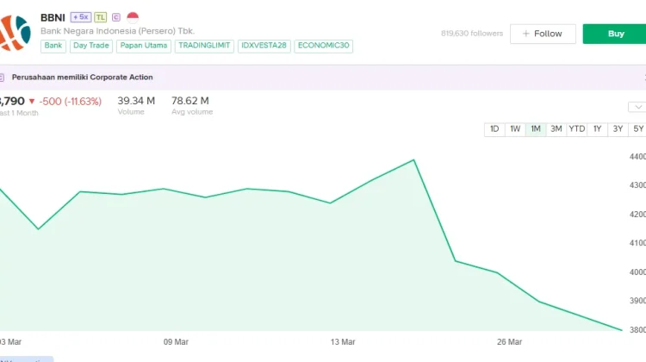
Task: Click the 39.34 M volume value
Action: (x=136, y=101)
